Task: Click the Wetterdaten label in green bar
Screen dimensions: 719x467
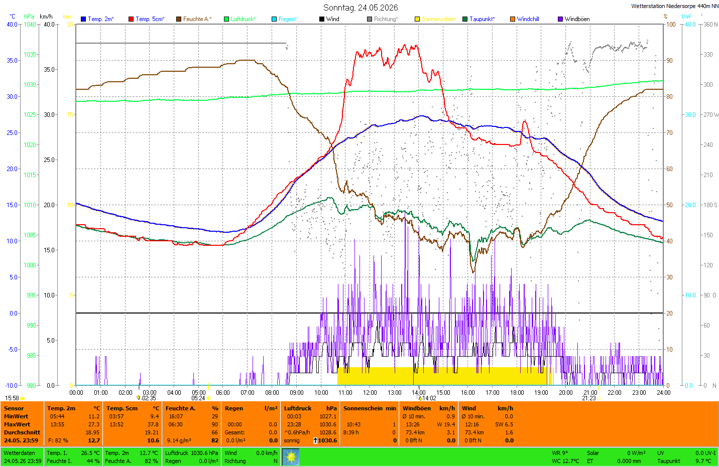Action: (x=19, y=453)
